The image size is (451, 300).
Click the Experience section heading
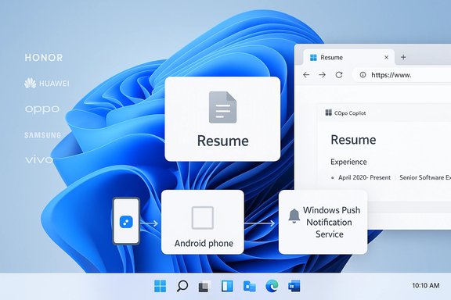[348, 162]
